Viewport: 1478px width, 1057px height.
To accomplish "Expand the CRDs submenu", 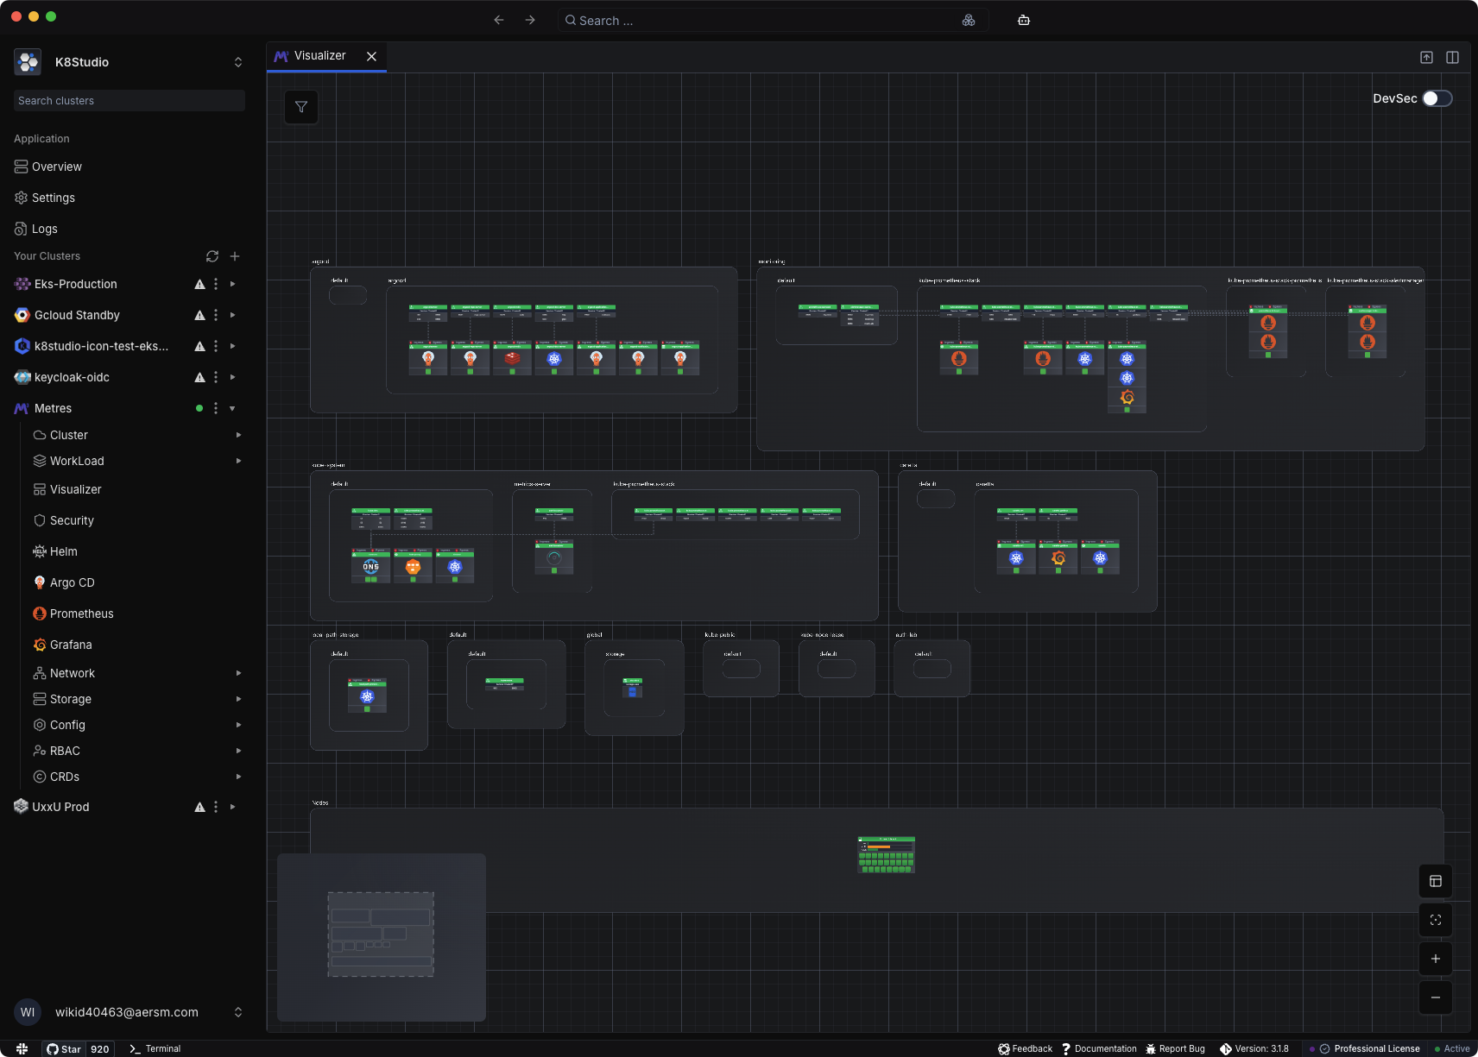I will coord(238,777).
